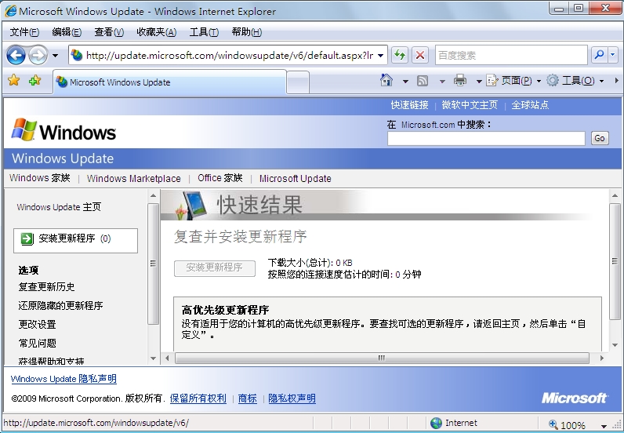Open 更改设置 in sidebar
Screen dimensions: 624x433
point(37,324)
